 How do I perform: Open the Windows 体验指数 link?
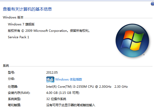tap(68, 80)
